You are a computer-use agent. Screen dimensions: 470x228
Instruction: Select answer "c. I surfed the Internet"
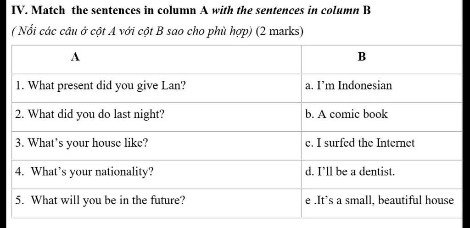pyautogui.click(x=360, y=143)
